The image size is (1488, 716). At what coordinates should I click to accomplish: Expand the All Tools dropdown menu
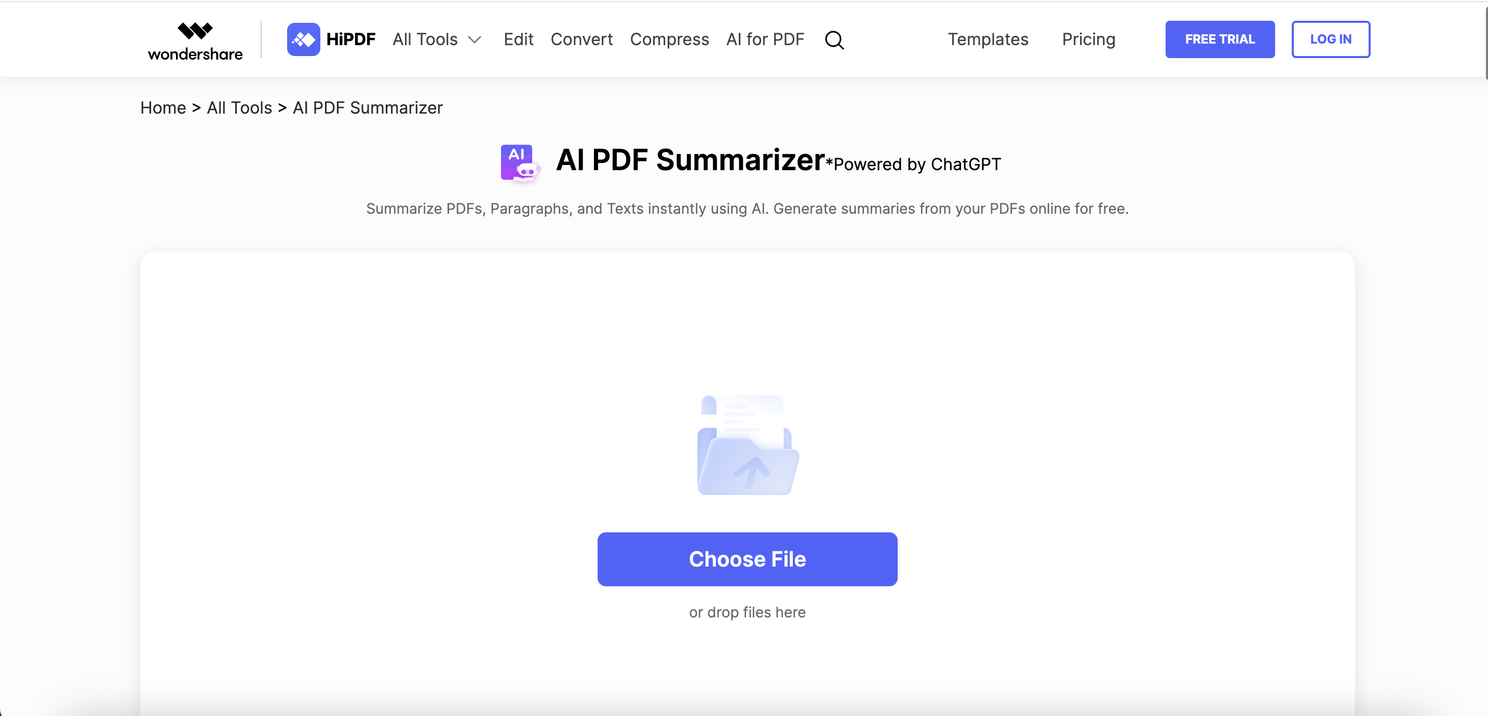pos(438,39)
